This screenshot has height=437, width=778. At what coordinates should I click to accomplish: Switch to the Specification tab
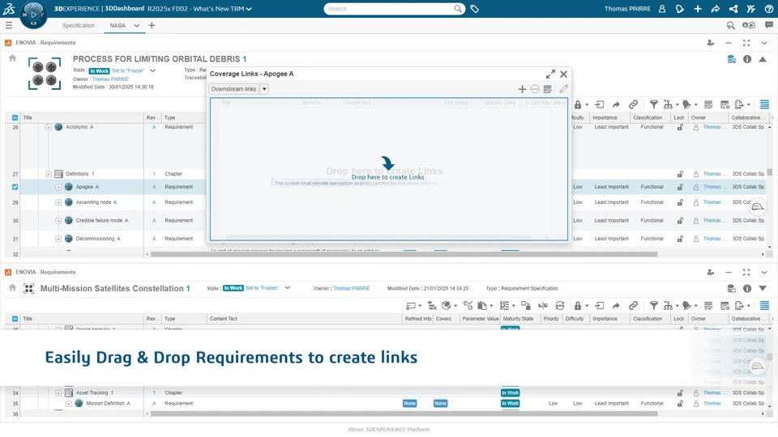click(79, 25)
